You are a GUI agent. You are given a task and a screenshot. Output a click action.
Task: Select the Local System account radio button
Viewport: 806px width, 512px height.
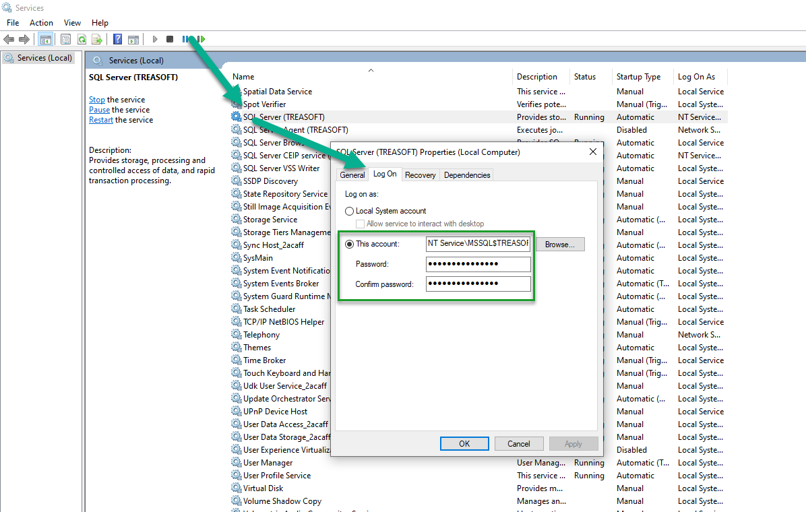[350, 212]
